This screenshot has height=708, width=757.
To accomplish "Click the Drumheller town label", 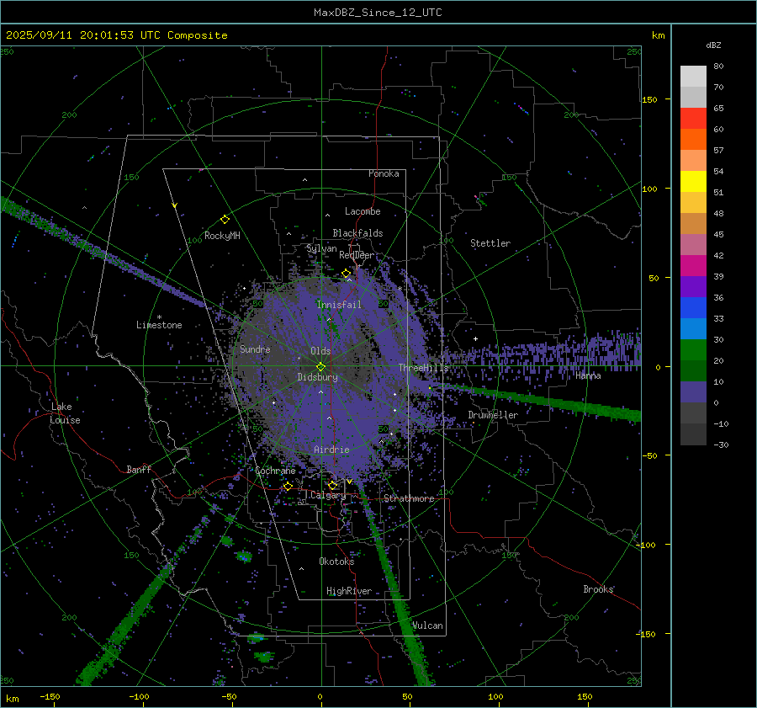I will [493, 415].
